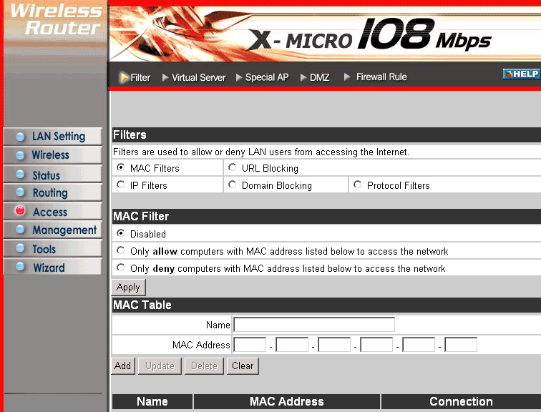Click the arrow icon before Virtual Server
Screen dimensions: 541x412
pyautogui.click(x=165, y=77)
